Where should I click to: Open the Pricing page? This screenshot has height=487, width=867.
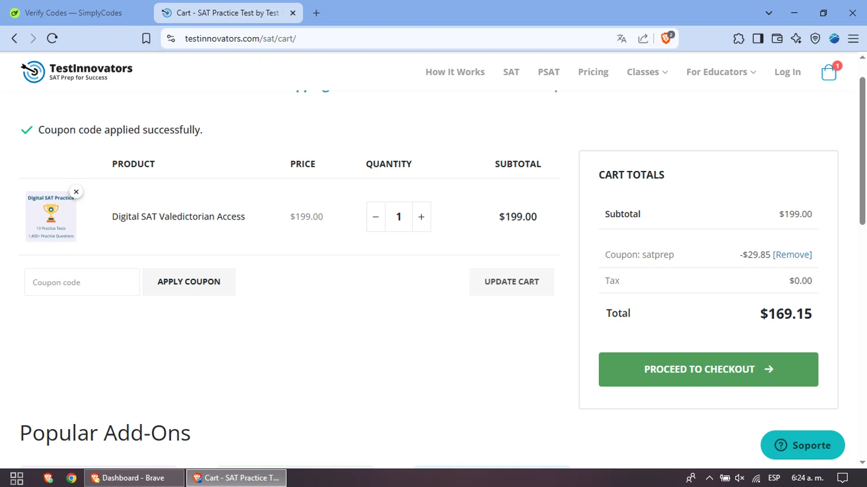pyautogui.click(x=593, y=72)
